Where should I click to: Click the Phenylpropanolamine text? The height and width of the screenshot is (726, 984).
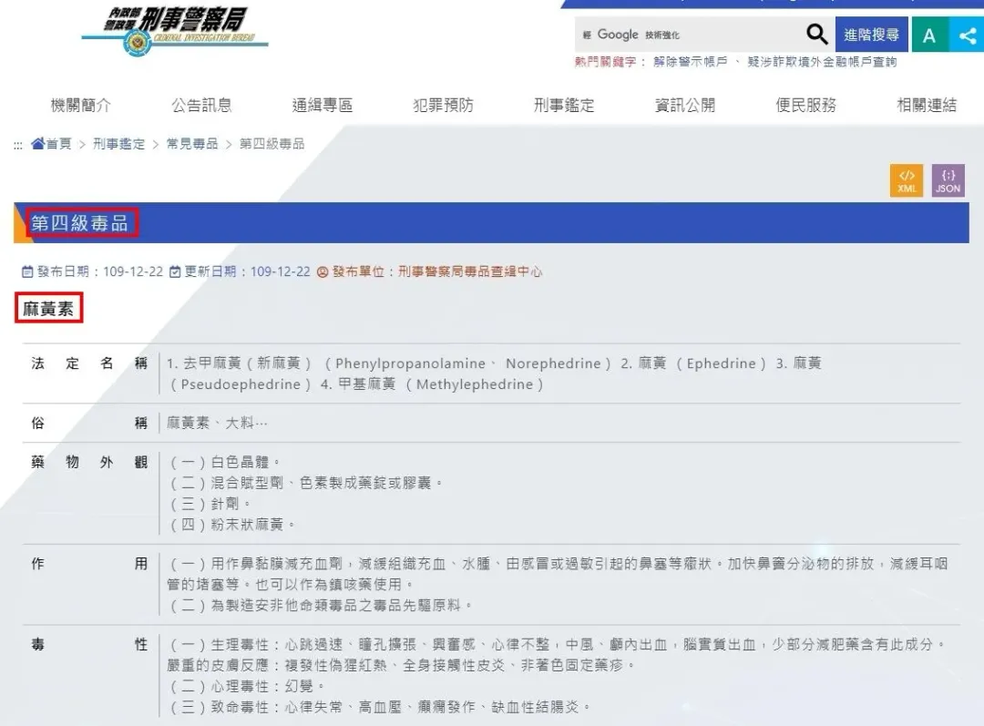(410, 363)
